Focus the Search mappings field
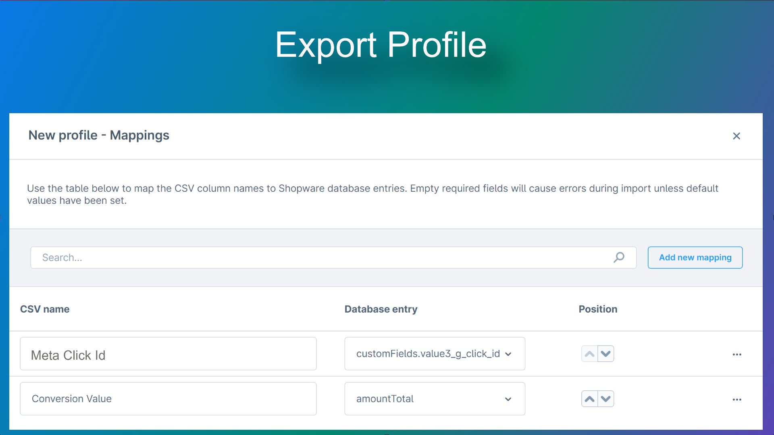Image resolution: width=774 pixels, height=435 pixels. (x=333, y=257)
